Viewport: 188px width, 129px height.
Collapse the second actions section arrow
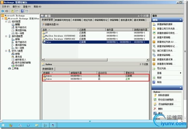(x=181, y=88)
